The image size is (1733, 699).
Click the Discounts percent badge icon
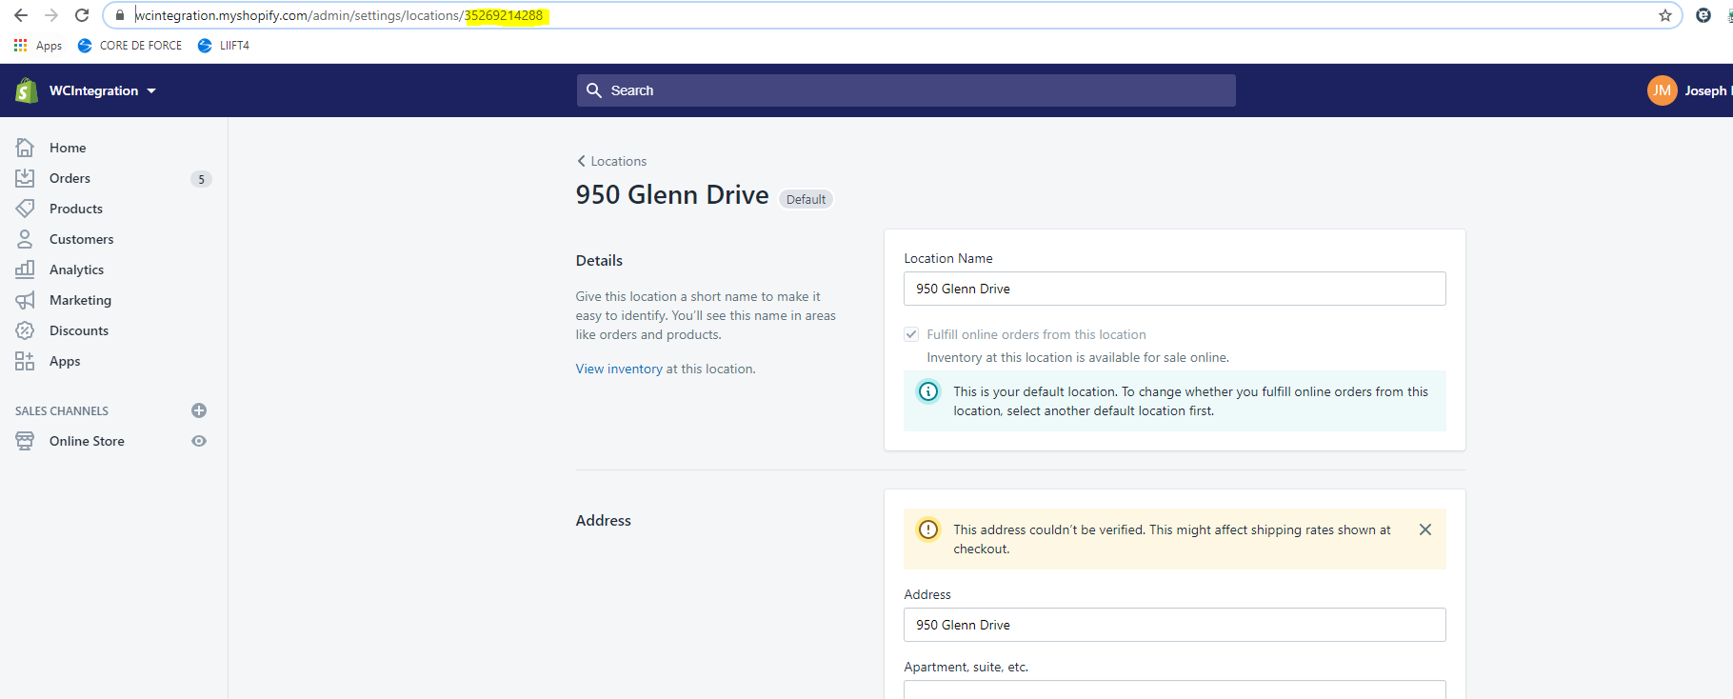(25, 330)
